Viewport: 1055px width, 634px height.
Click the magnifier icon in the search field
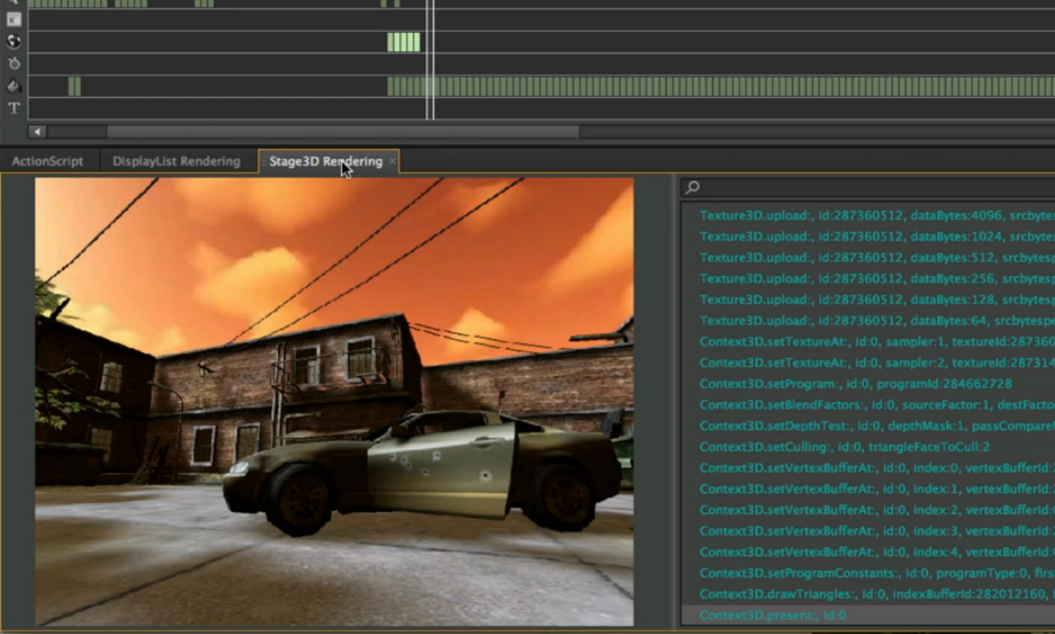coord(693,187)
